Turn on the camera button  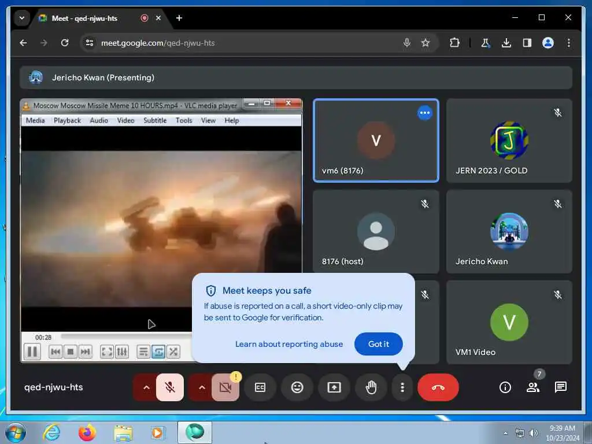[x=225, y=387]
